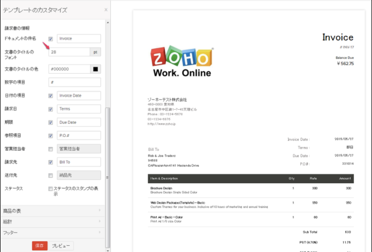Image resolution: width=372 pixels, height=252 pixels.
Task: Edit the number label field #
Action: coord(74,82)
